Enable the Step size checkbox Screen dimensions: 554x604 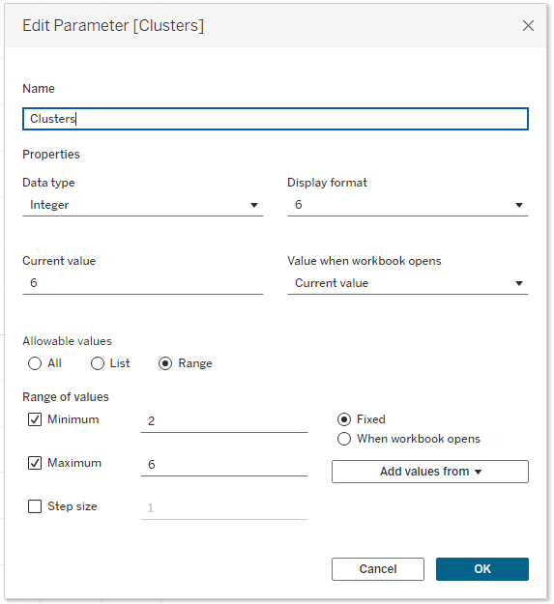pyautogui.click(x=35, y=506)
